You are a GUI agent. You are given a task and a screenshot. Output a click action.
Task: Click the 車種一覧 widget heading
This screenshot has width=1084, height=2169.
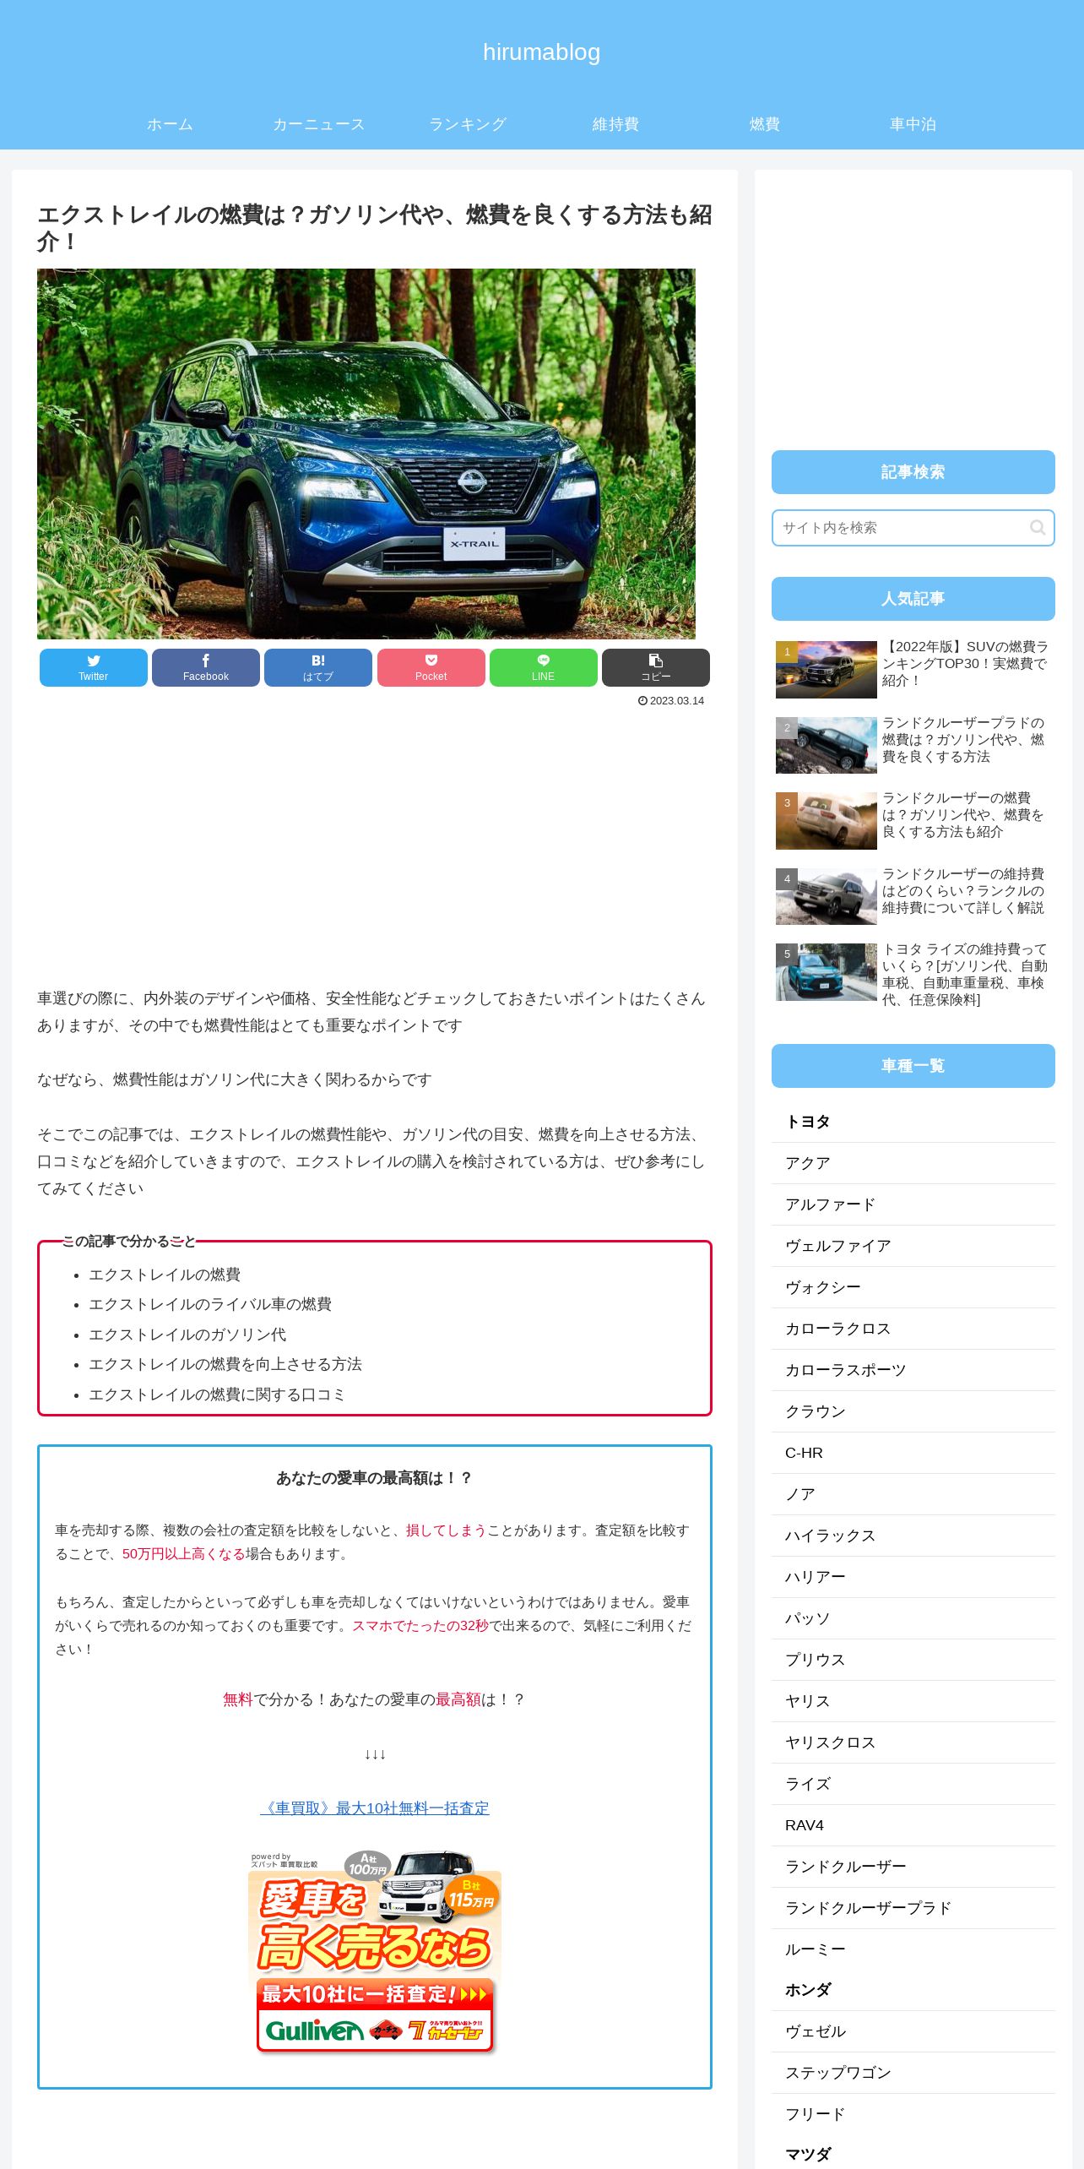(x=913, y=1066)
